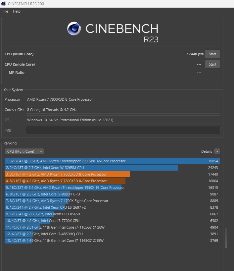Screen dimensions: 234x271
Task: Start the CPU Single Core test
Action: [x=212, y=64]
